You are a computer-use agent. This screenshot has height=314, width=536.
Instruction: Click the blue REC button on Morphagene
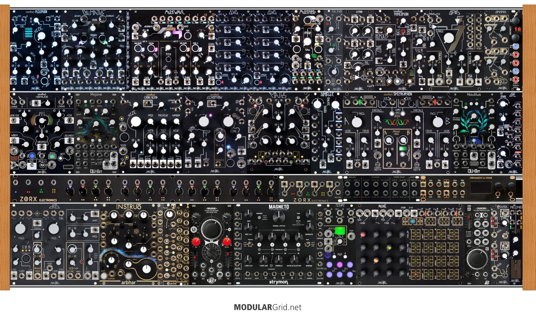tap(32, 156)
